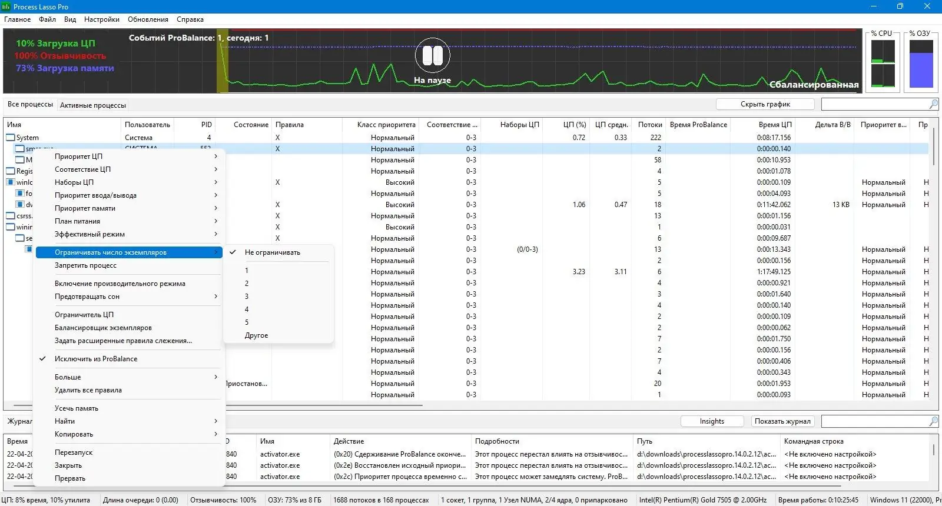This screenshot has width=942, height=506.
Task: Click the magnifier icon in the process search box
Action: tap(933, 104)
